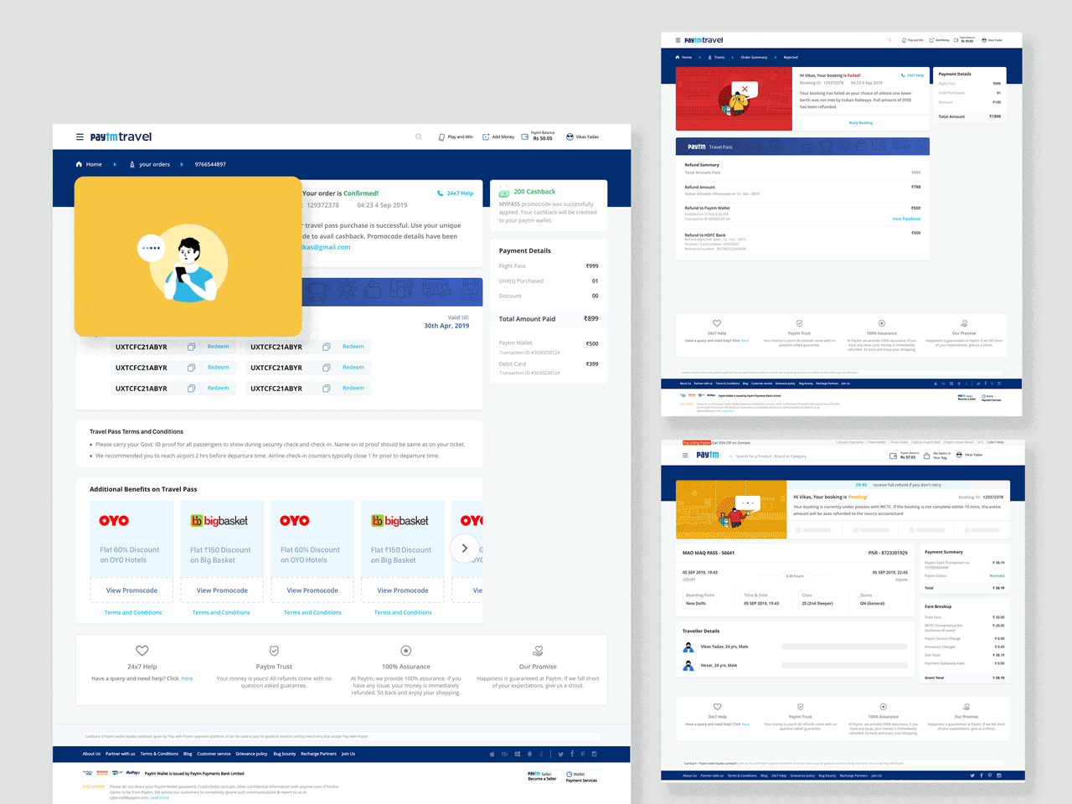Click Retry Booking on failed booking page
This screenshot has height=804, width=1072.
(x=860, y=122)
